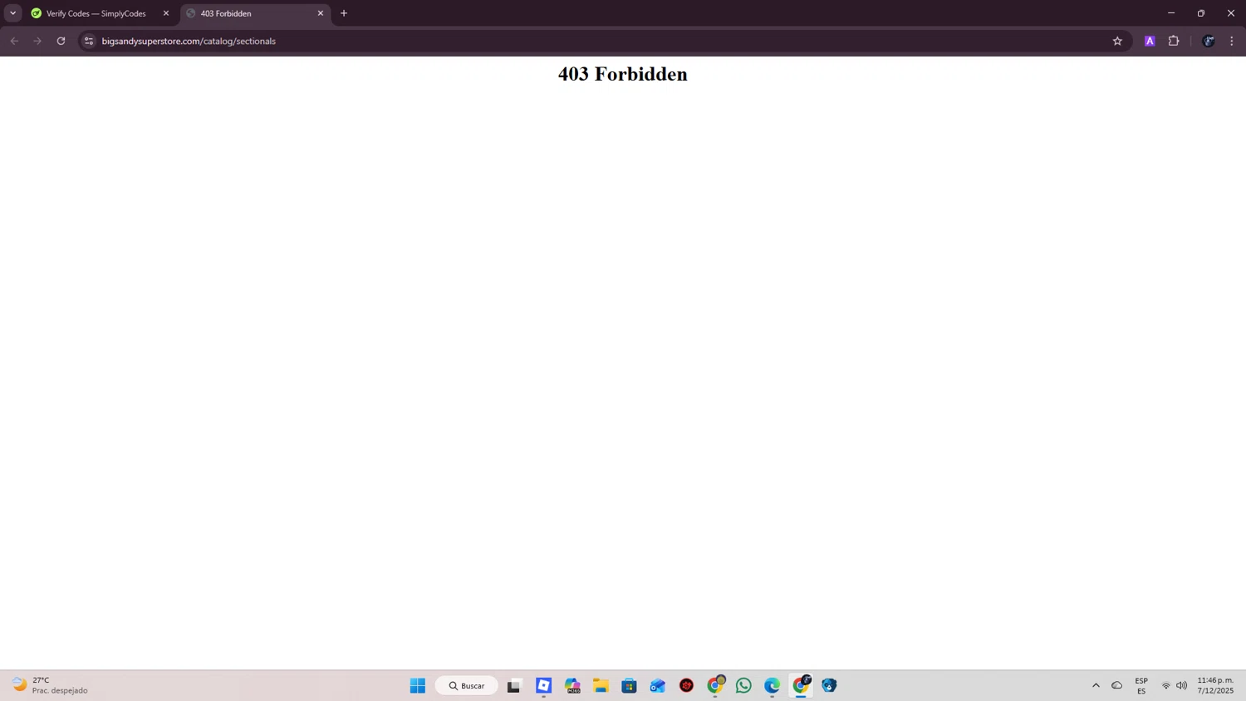1246x701 pixels.
Task: Open Microsoft Edge from the taskbar
Action: pos(773,685)
